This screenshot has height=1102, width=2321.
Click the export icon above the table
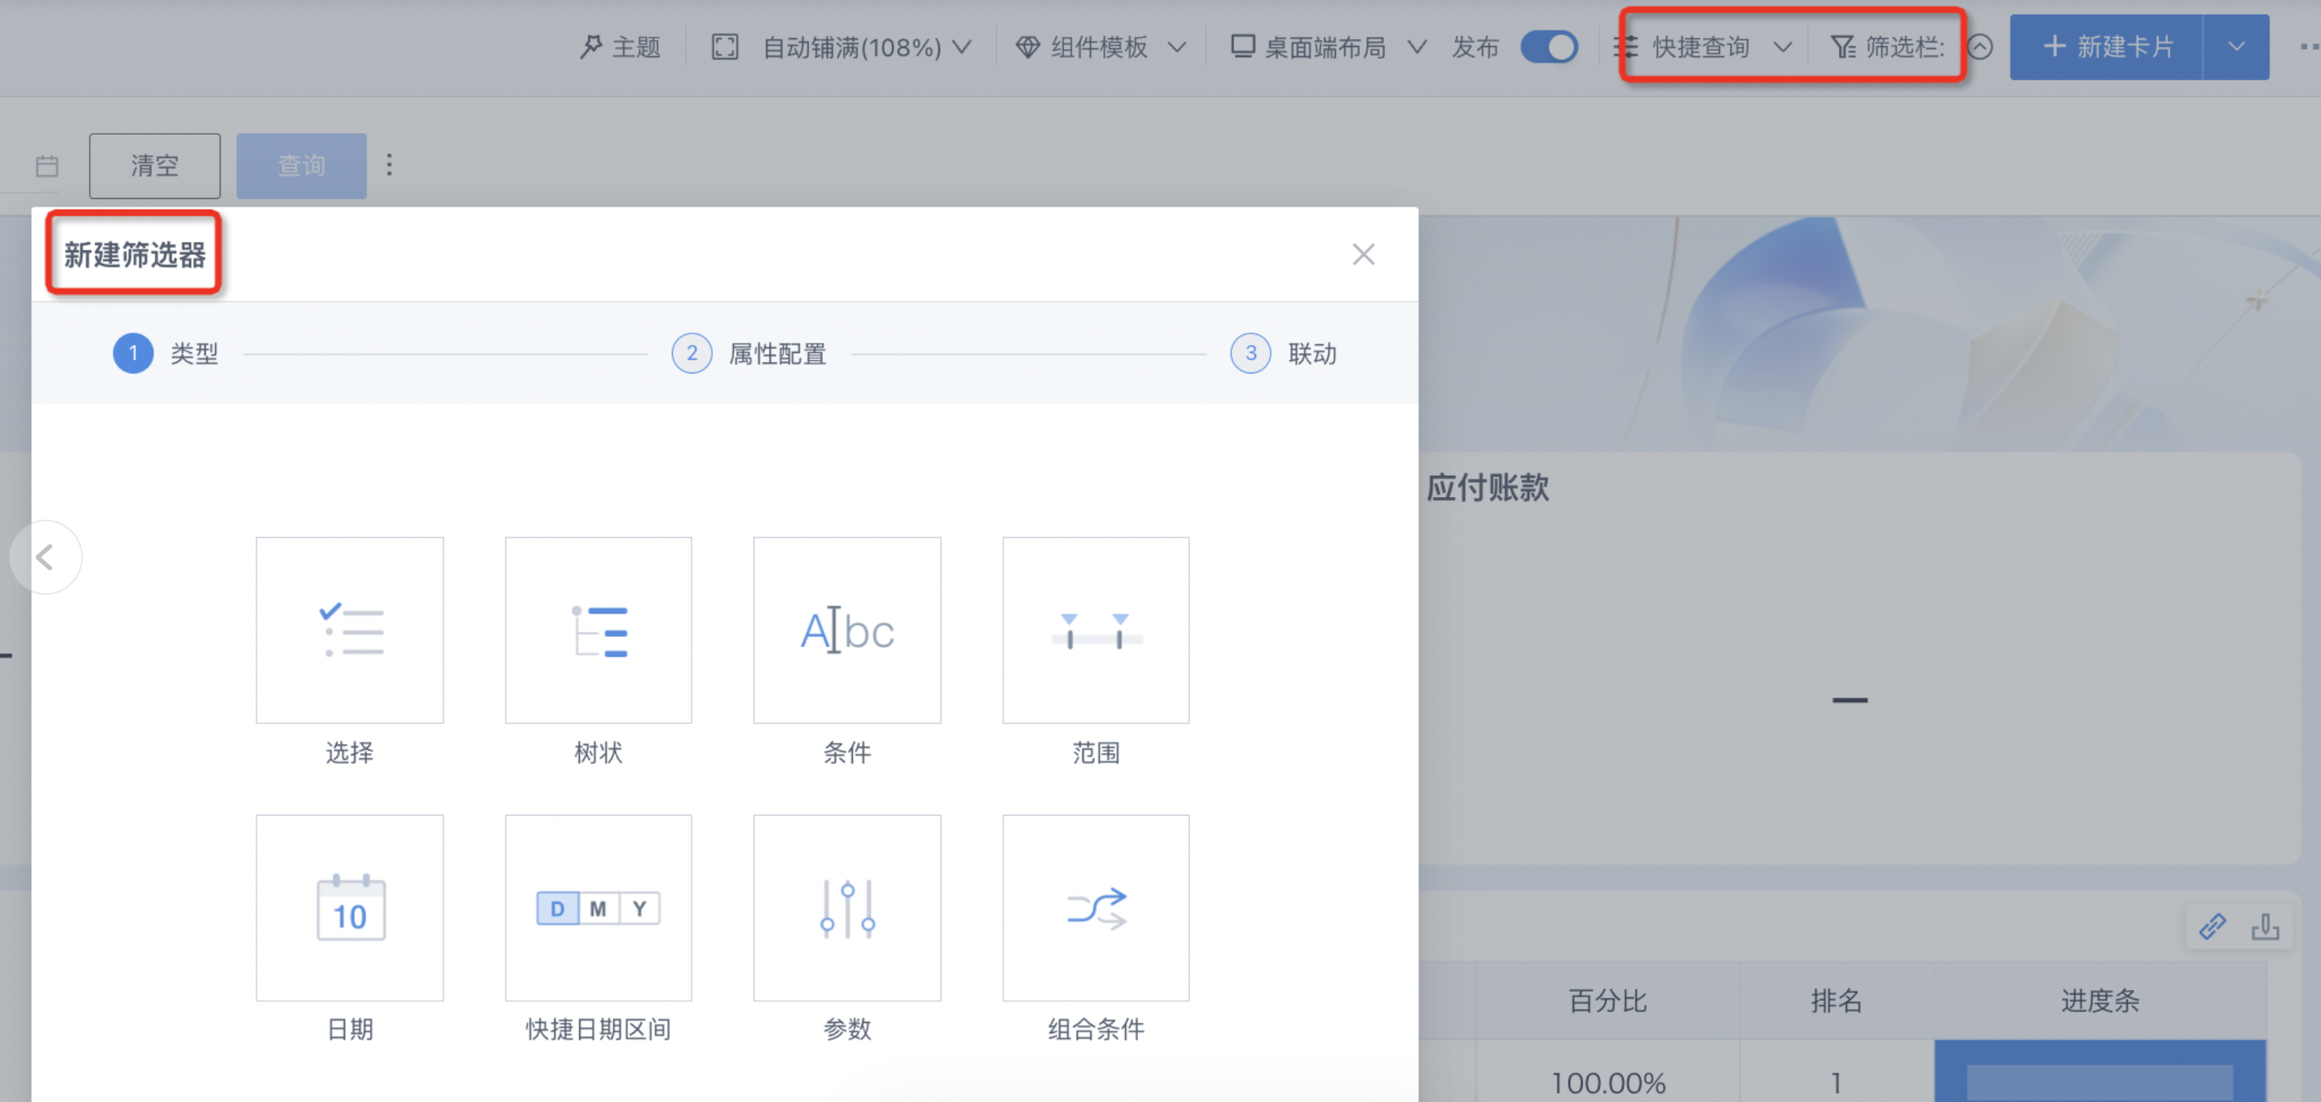[2265, 927]
